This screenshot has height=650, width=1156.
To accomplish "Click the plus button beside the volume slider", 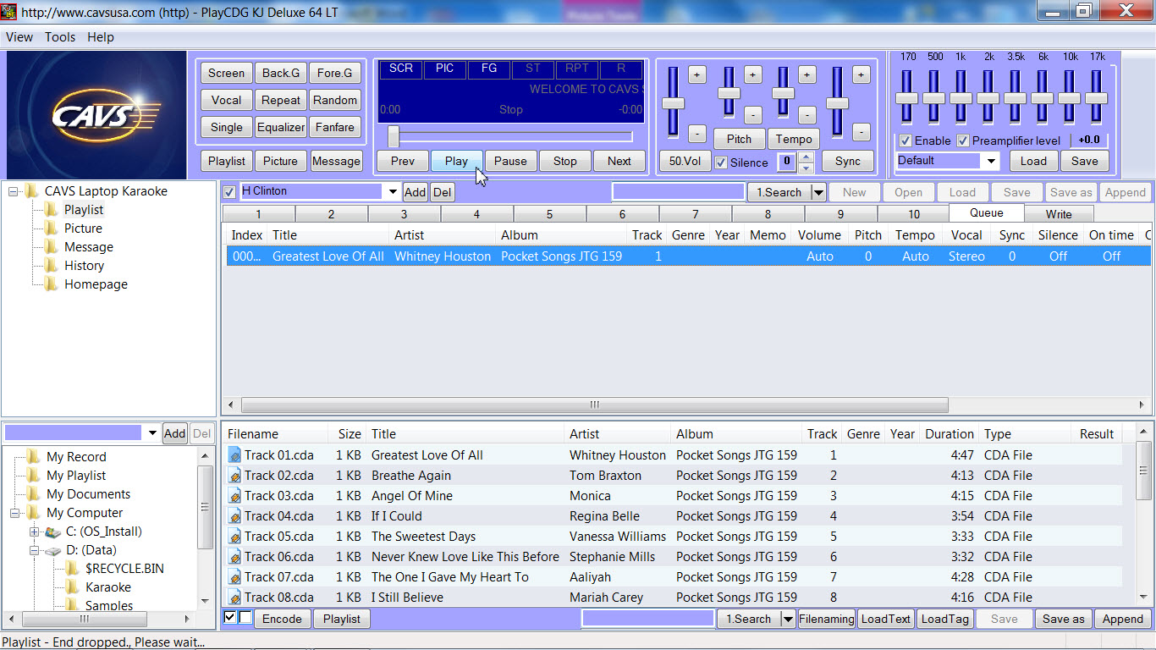I will (696, 74).
